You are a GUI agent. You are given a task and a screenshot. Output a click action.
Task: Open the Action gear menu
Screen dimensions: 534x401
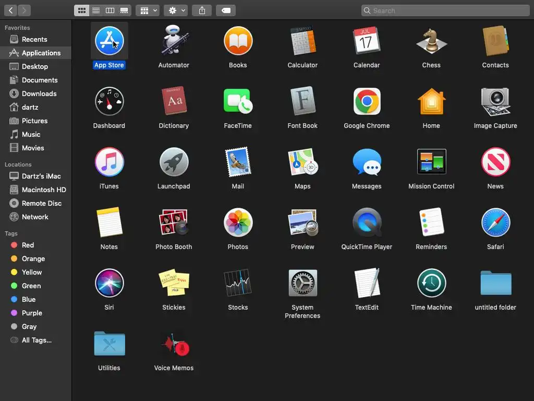pyautogui.click(x=176, y=10)
